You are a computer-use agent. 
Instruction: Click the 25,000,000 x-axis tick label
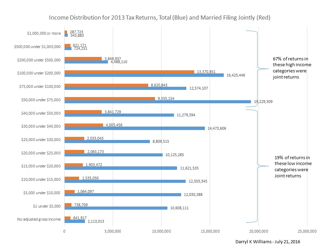tap(307, 232)
